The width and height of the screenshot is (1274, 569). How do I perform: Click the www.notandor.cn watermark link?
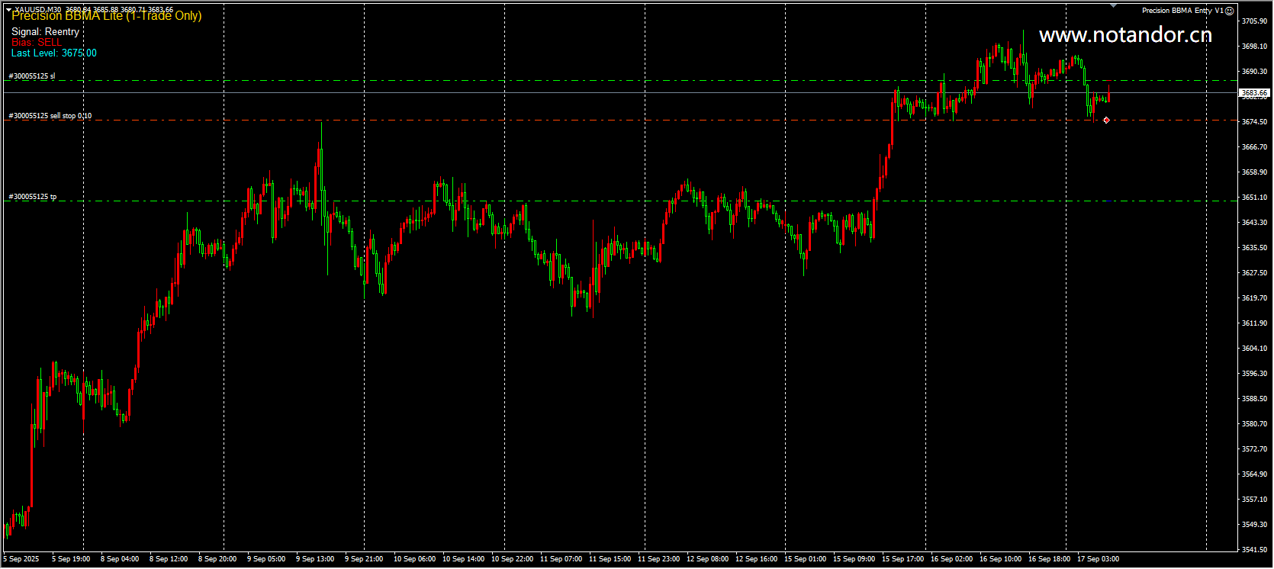coord(1125,35)
